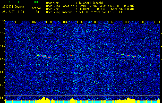Click the 1102 time marker

[33, 22]
